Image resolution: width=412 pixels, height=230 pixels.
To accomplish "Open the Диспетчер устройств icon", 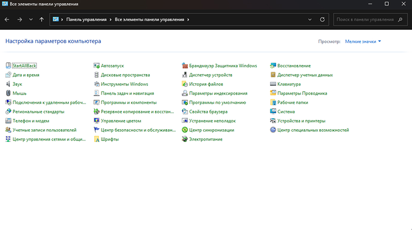I will [x=185, y=75].
